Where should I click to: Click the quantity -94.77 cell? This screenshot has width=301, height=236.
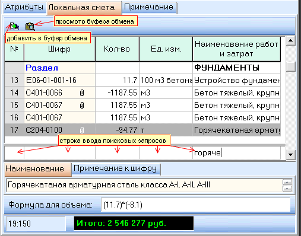click(x=117, y=130)
